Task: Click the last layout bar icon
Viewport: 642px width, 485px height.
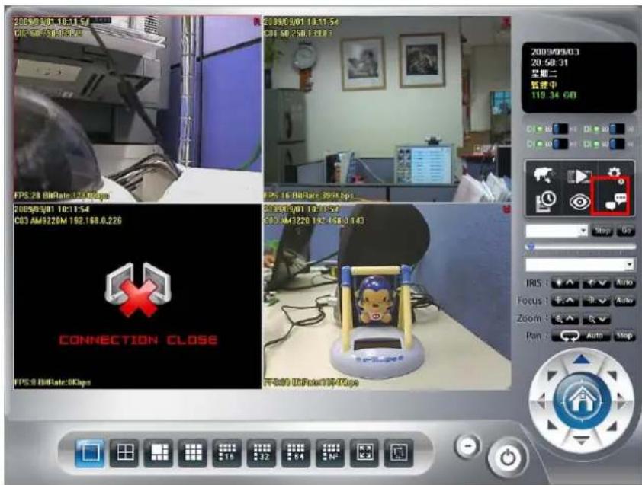Action: [x=398, y=453]
